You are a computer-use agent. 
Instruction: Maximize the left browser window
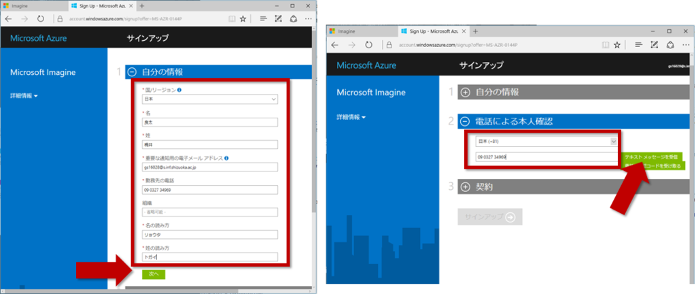pyautogui.click(x=292, y=5)
